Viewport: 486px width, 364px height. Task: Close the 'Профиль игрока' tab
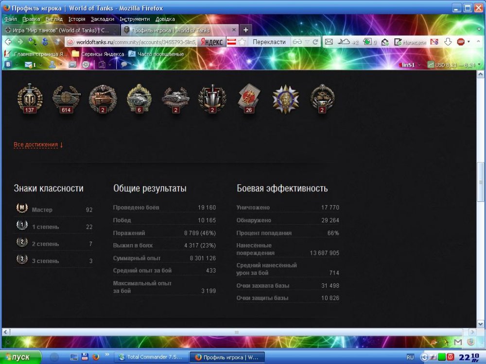click(234, 30)
